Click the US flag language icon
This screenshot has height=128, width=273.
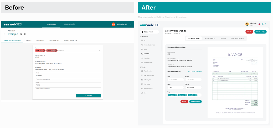point(259,24)
